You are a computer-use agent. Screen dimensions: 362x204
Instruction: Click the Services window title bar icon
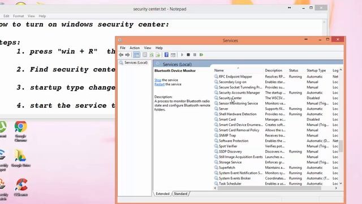click(120, 40)
